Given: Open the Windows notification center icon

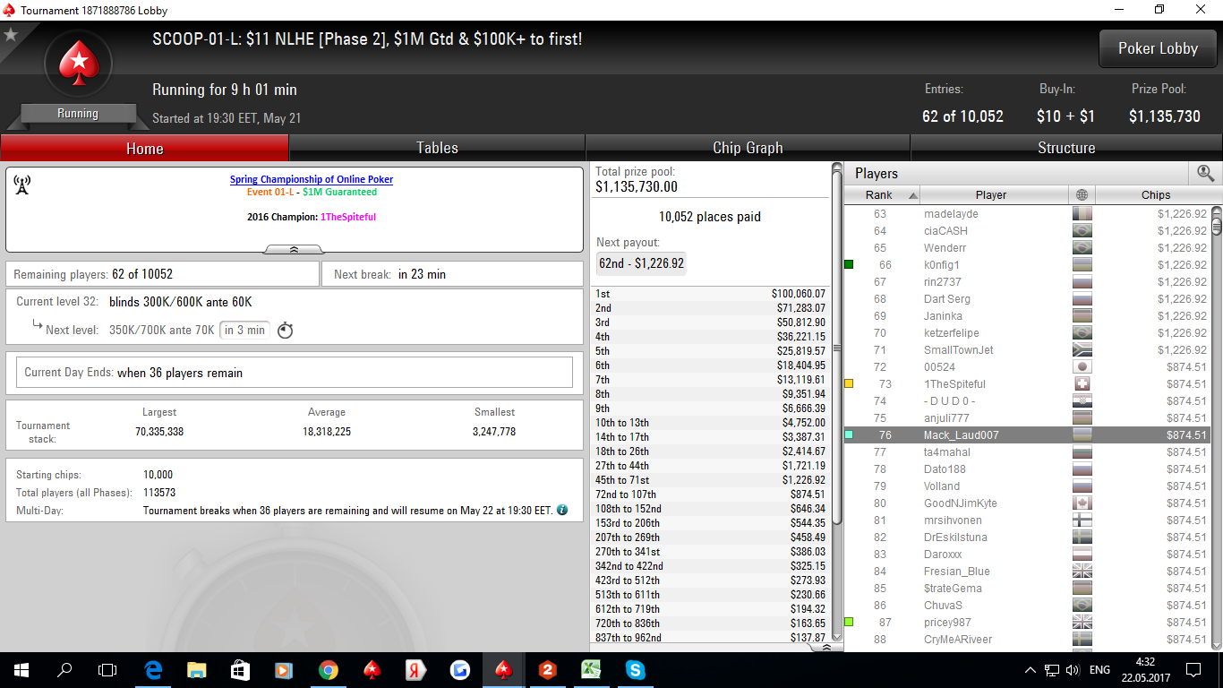Looking at the screenshot, I should (x=1193, y=669).
